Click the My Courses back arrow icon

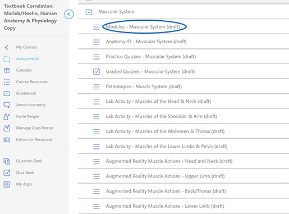tap(7, 47)
